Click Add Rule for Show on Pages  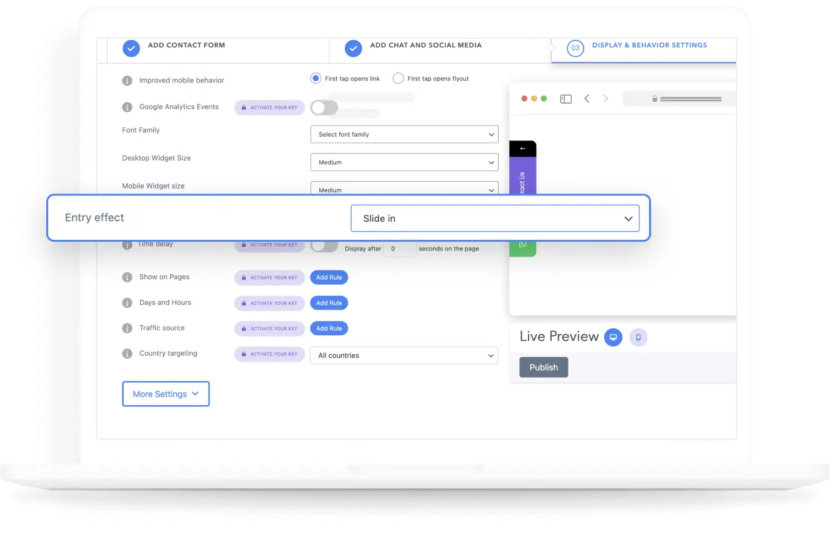[329, 277]
